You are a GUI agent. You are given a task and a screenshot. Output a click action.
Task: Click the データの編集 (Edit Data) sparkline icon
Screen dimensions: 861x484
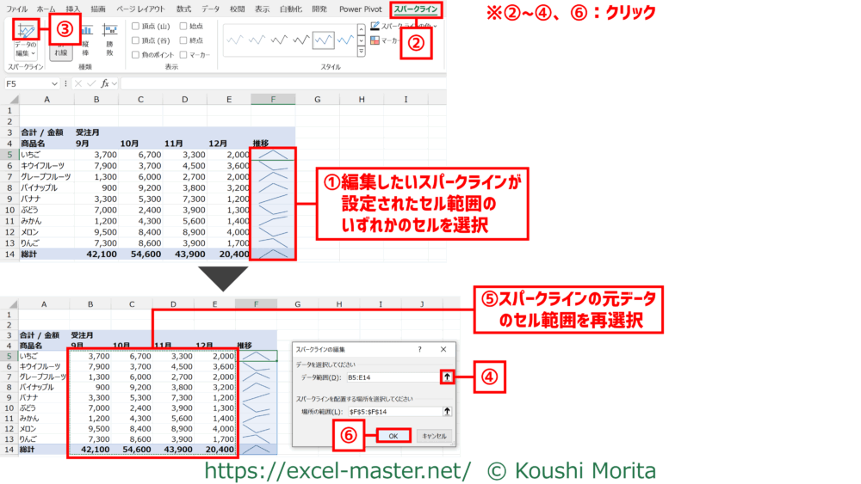click(x=26, y=33)
